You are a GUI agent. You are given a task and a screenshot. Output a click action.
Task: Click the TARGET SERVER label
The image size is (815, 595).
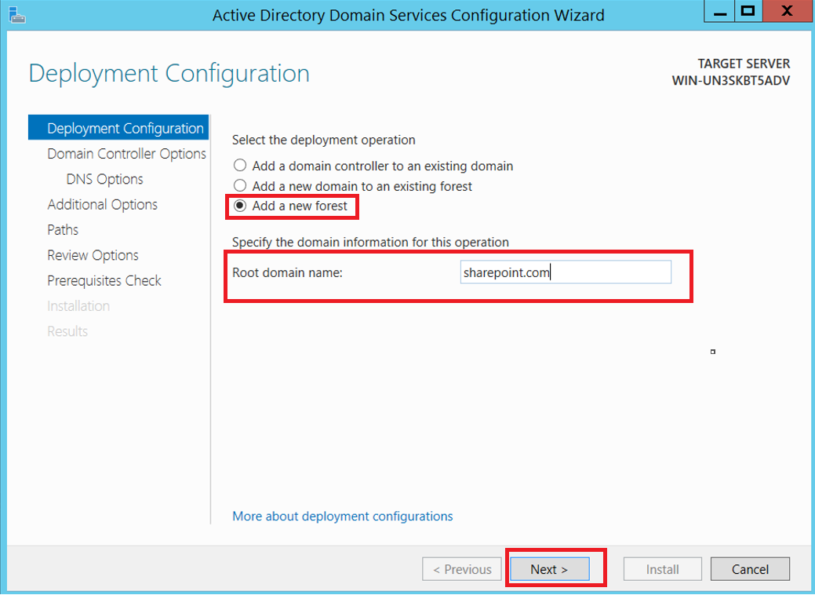pos(744,64)
